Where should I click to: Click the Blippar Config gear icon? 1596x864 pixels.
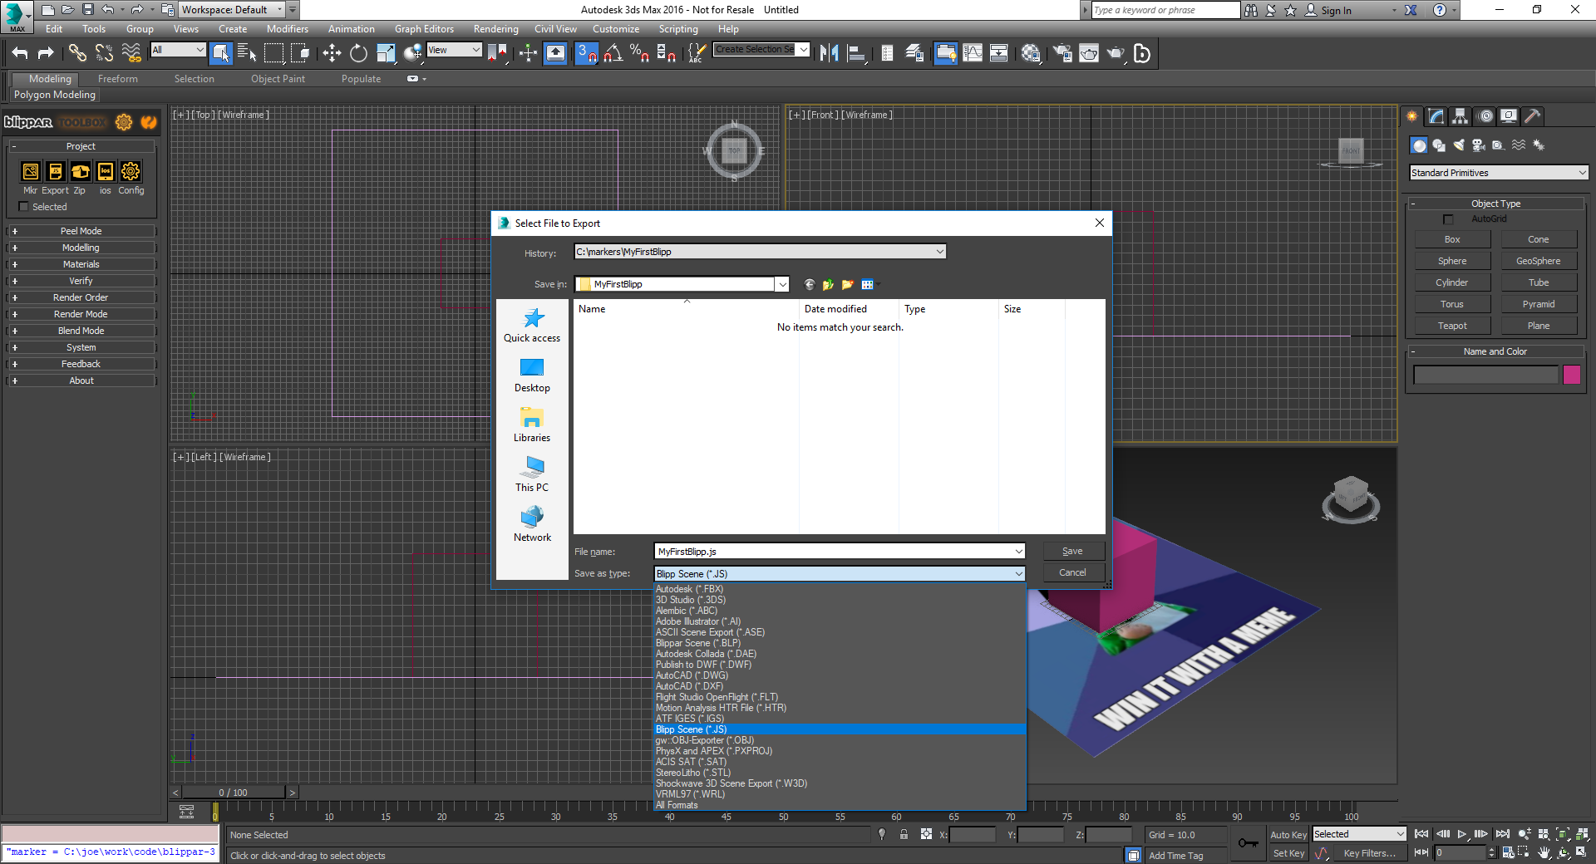[131, 171]
